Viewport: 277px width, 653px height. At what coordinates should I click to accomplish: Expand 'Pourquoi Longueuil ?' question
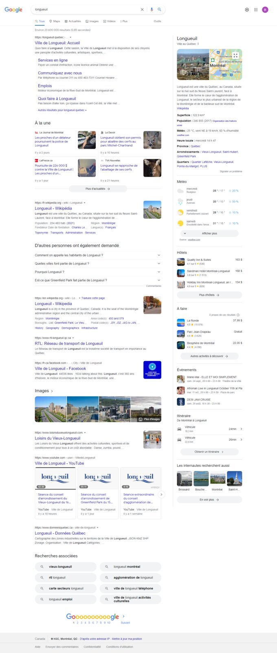(x=98, y=272)
